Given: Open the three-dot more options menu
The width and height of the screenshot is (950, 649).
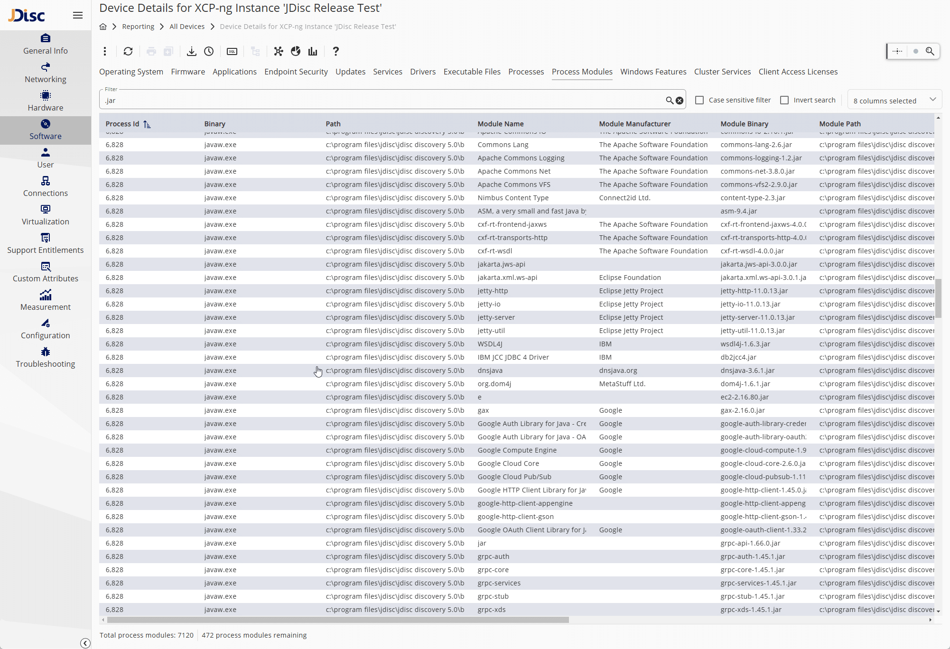Looking at the screenshot, I should tap(105, 51).
